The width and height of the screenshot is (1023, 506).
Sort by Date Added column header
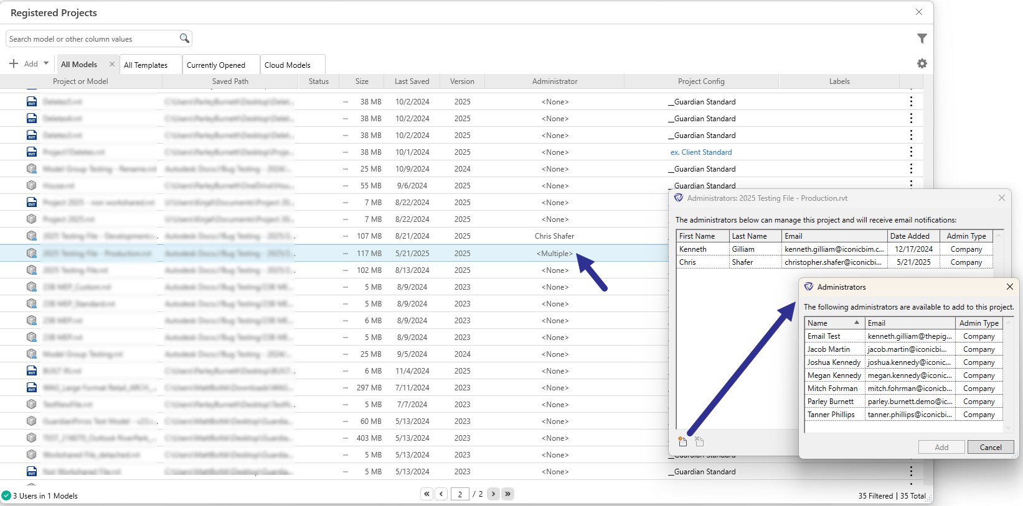click(x=913, y=236)
